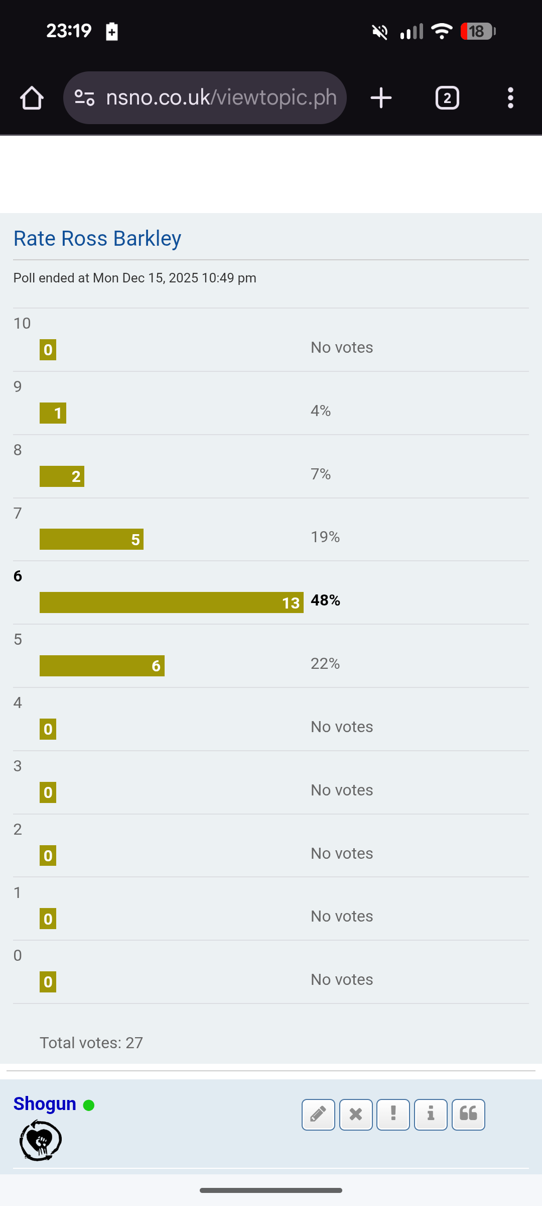The image size is (542, 1206).
Task: Click the 13-vote bar for rating 6
Action: pyautogui.click(x=171, y=602)
